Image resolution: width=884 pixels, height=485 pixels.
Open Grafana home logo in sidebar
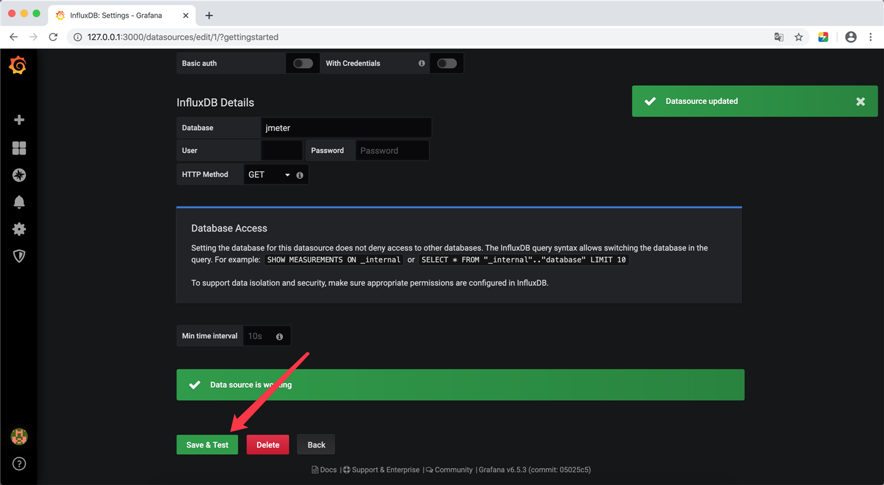(x=18, y=65)
